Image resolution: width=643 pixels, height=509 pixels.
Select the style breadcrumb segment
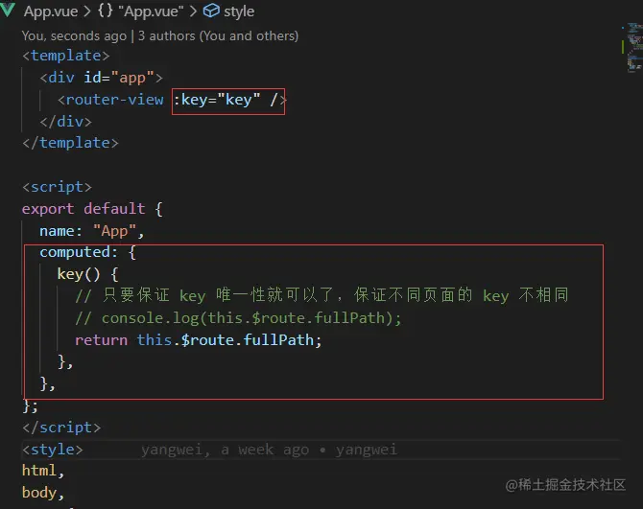[x=239, y=12]
